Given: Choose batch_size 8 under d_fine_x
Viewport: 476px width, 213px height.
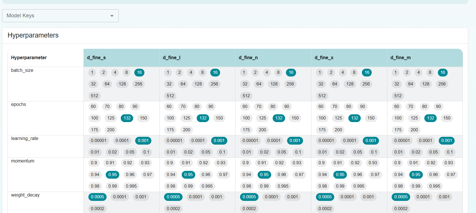Looking at the screenshot, I should coord(354,72).
